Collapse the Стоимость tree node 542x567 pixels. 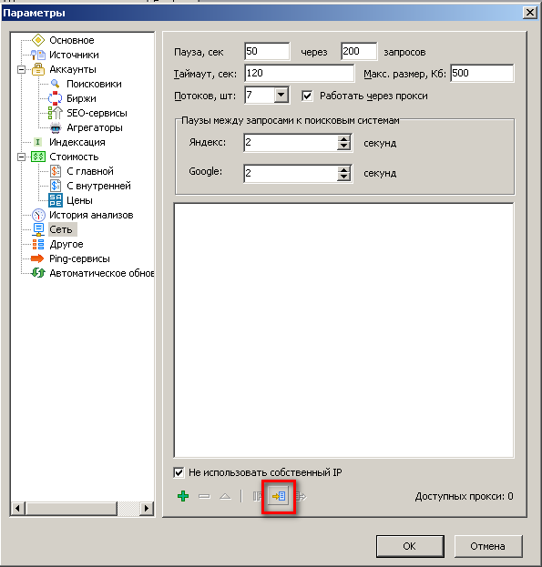[21, 157]
